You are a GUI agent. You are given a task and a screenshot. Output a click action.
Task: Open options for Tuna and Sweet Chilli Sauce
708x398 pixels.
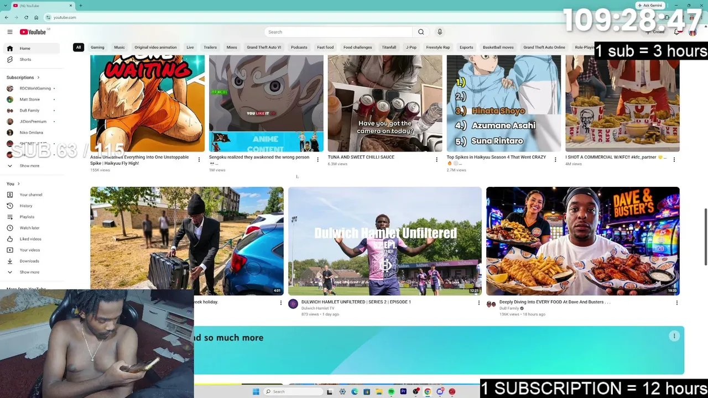(x=436, y=160)
